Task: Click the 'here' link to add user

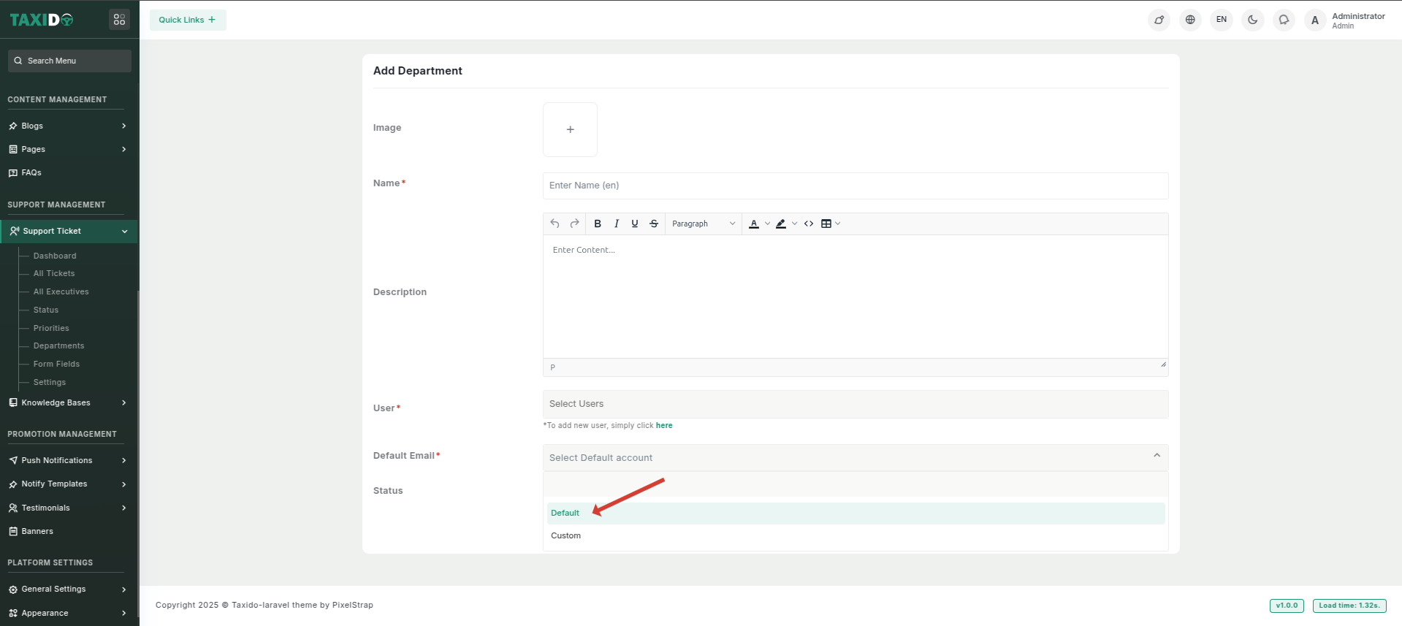Action: pyautogui.click(x=663, y=425)
